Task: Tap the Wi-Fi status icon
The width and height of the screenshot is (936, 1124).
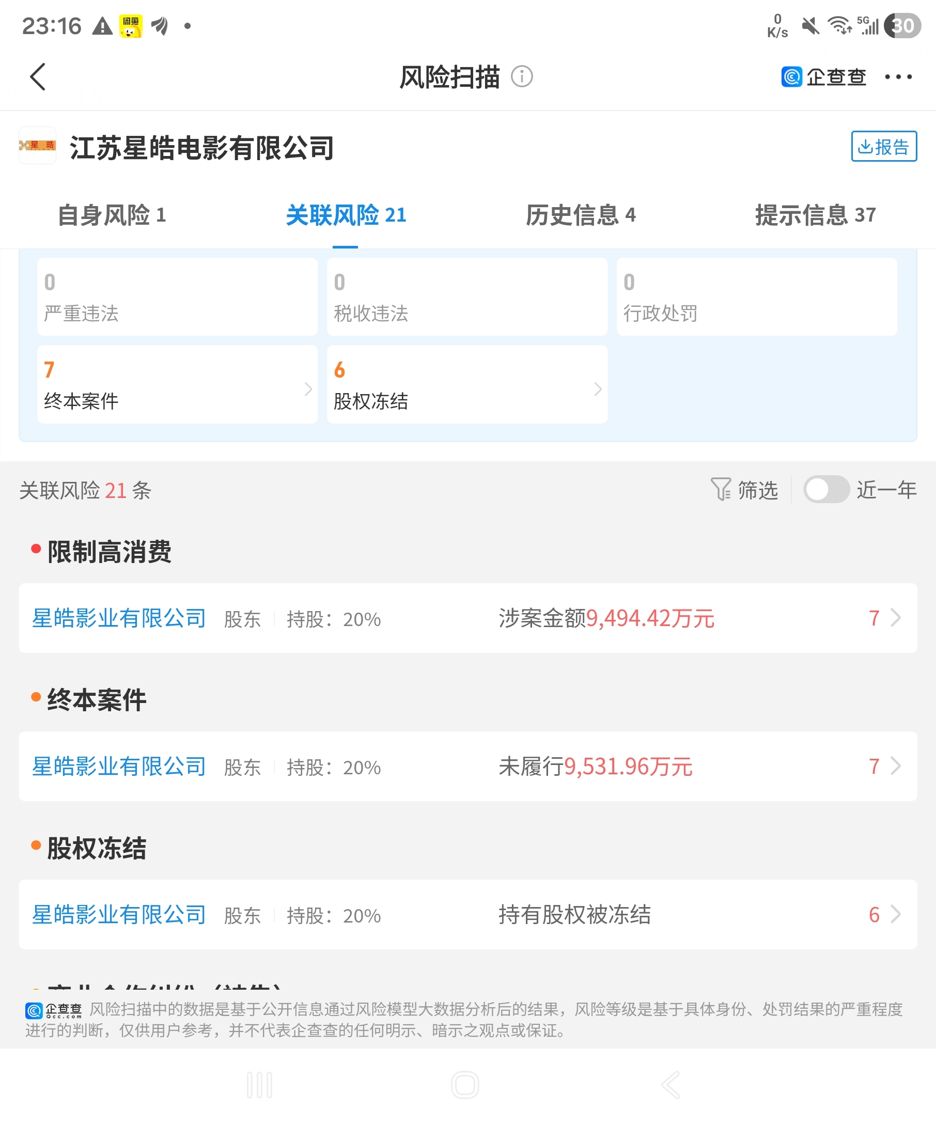Action: 840,26
